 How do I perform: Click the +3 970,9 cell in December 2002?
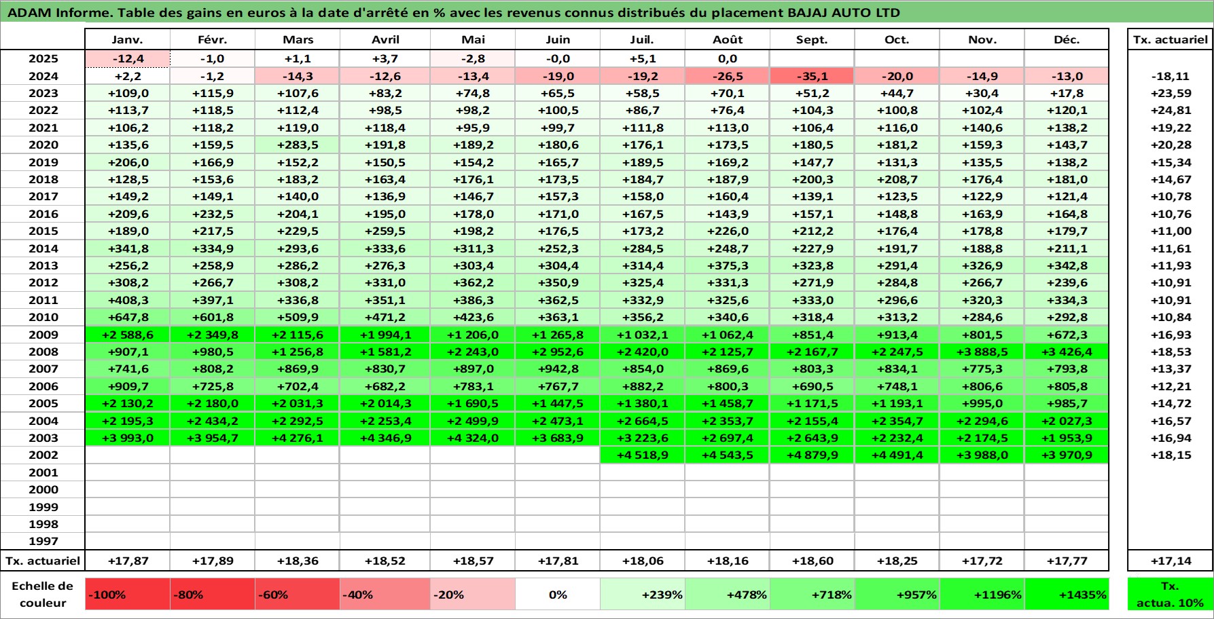pyautogui.click(x=1067, y=455)
